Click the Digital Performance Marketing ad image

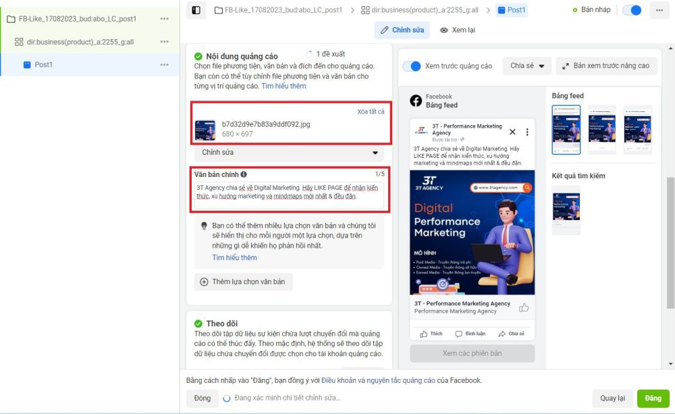[x=472, y=232]
